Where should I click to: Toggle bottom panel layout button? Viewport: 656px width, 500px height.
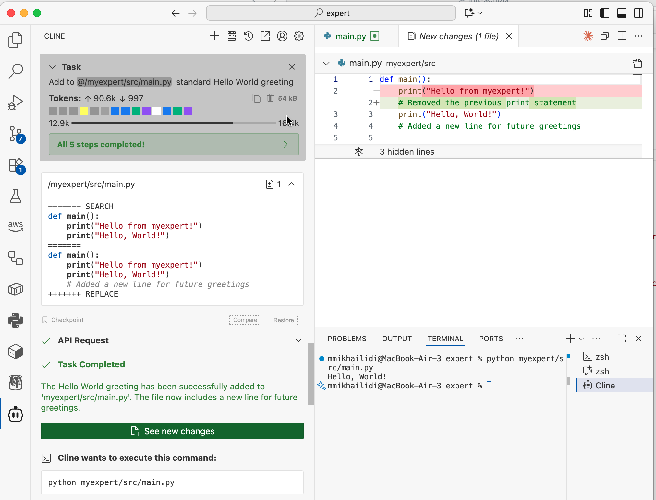click(x=622, y=13)
